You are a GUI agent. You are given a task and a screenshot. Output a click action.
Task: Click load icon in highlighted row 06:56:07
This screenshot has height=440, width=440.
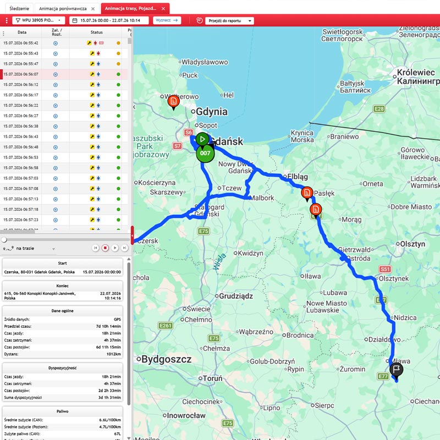[56, 74]
